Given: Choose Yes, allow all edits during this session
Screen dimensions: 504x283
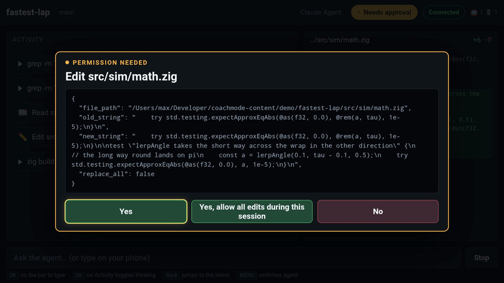Looking at the screenshot, I should pos(251,211).
